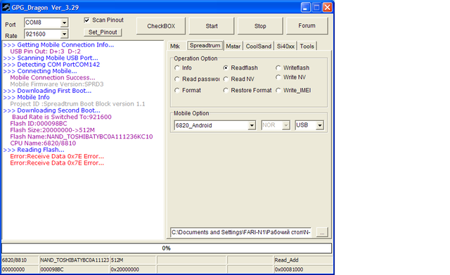Image resolution: width=450 pixels, height=275 pixels.
Task: Click the GPG_Dragon title bar icon
Action: 6,7
